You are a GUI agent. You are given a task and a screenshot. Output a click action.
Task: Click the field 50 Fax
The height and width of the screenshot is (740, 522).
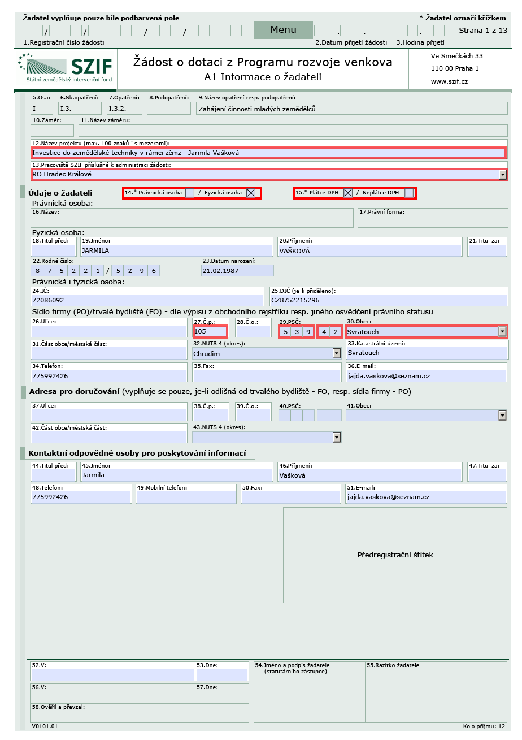pyautogui.click(x=291, y=497)
